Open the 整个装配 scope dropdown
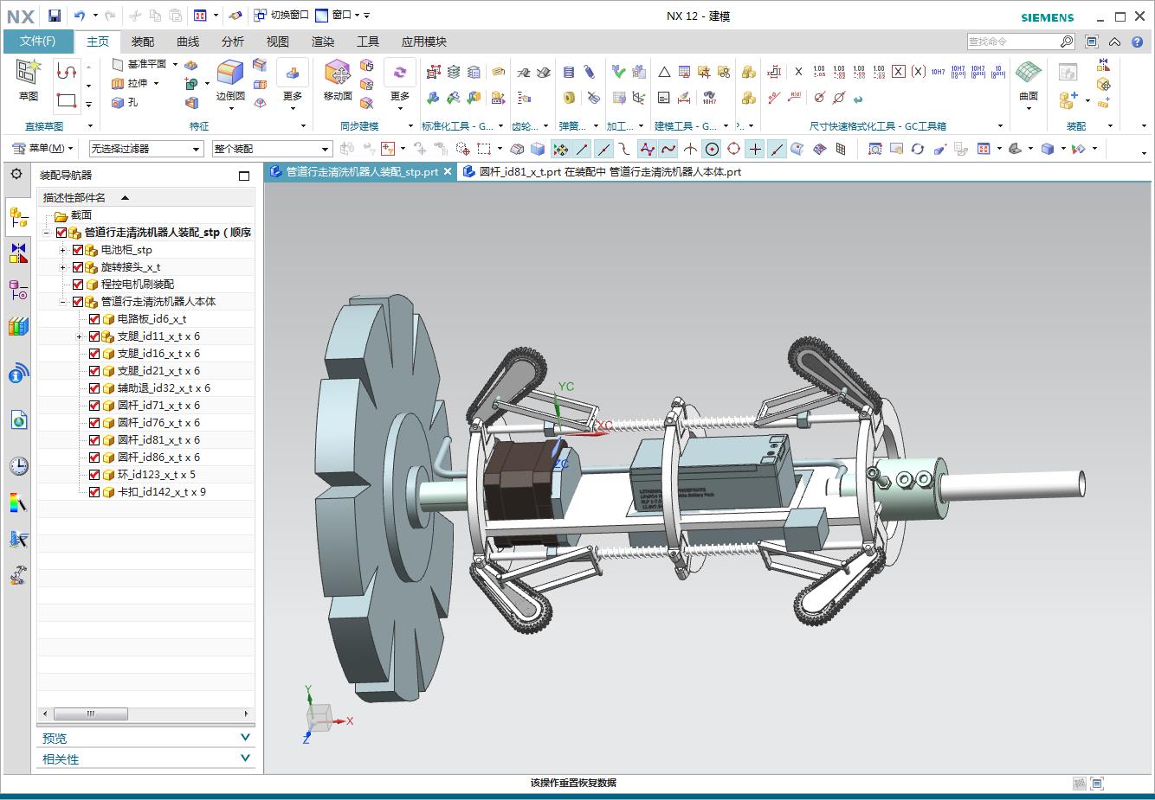The image size is (1155, 800). click(272, 149)
